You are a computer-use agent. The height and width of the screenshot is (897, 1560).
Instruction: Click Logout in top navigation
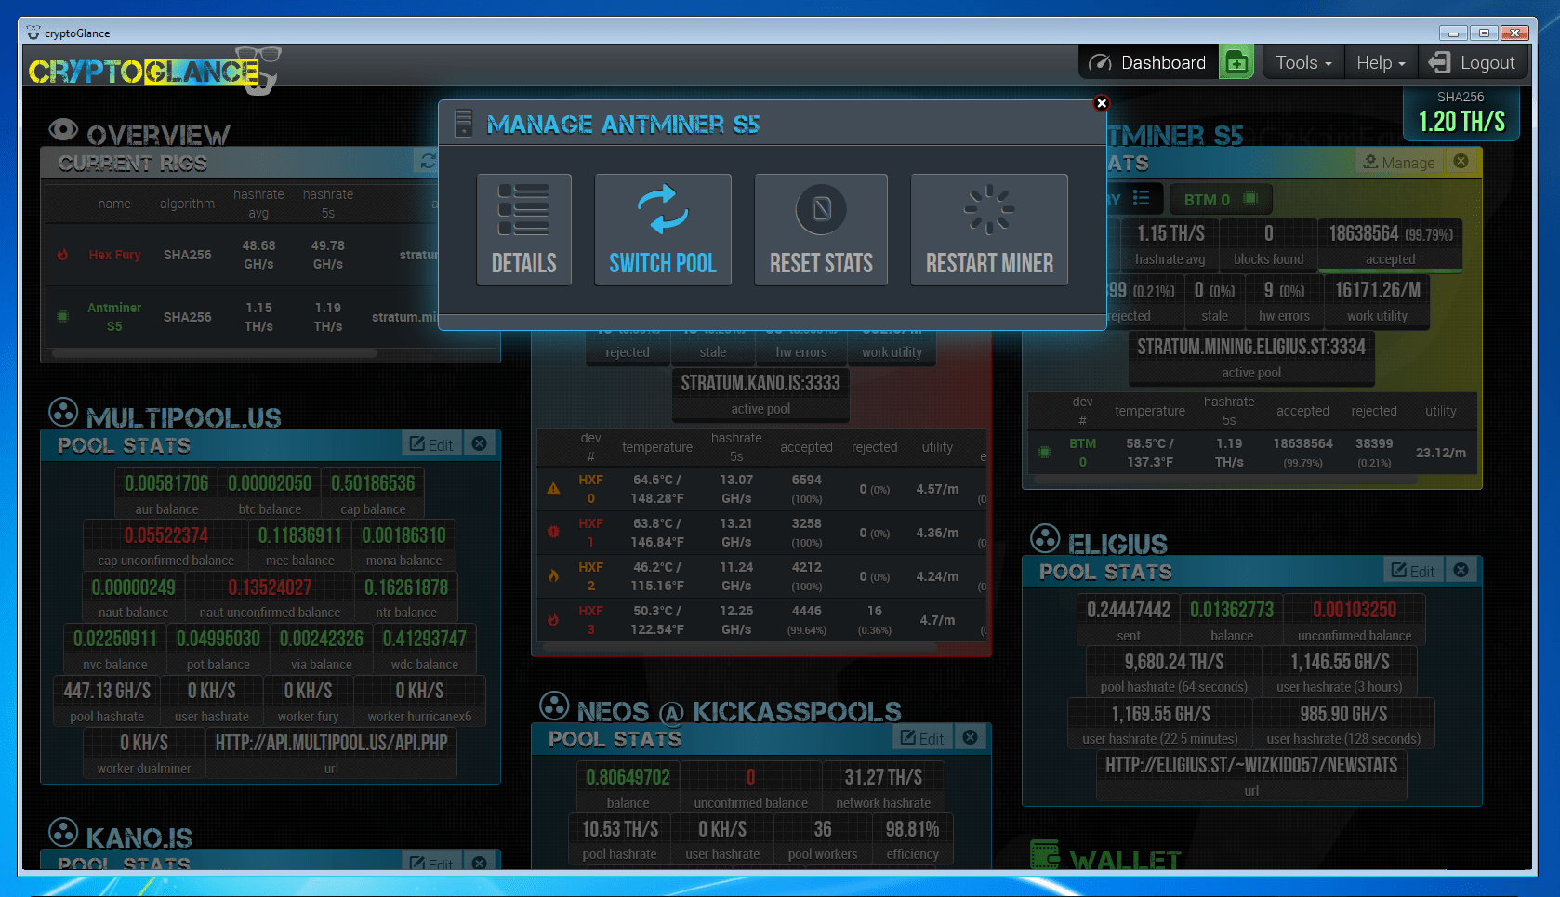tap(1472, 62)
